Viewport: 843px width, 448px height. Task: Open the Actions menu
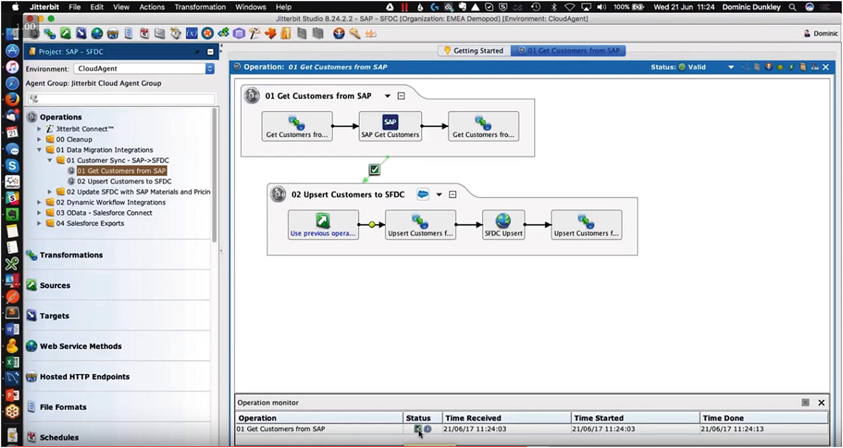152,7
